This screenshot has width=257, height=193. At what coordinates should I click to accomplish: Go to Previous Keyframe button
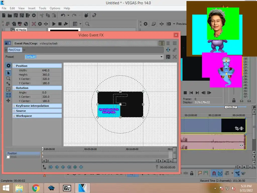(x=57, y=167)
